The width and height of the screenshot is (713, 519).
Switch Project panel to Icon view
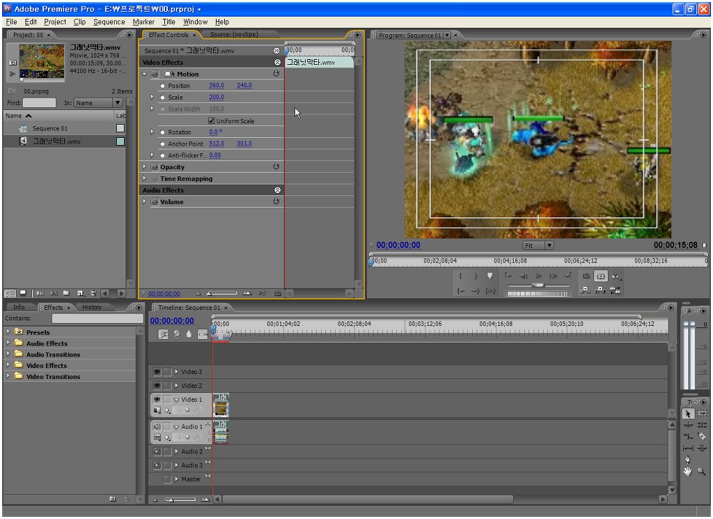click(x=23, y=293)
